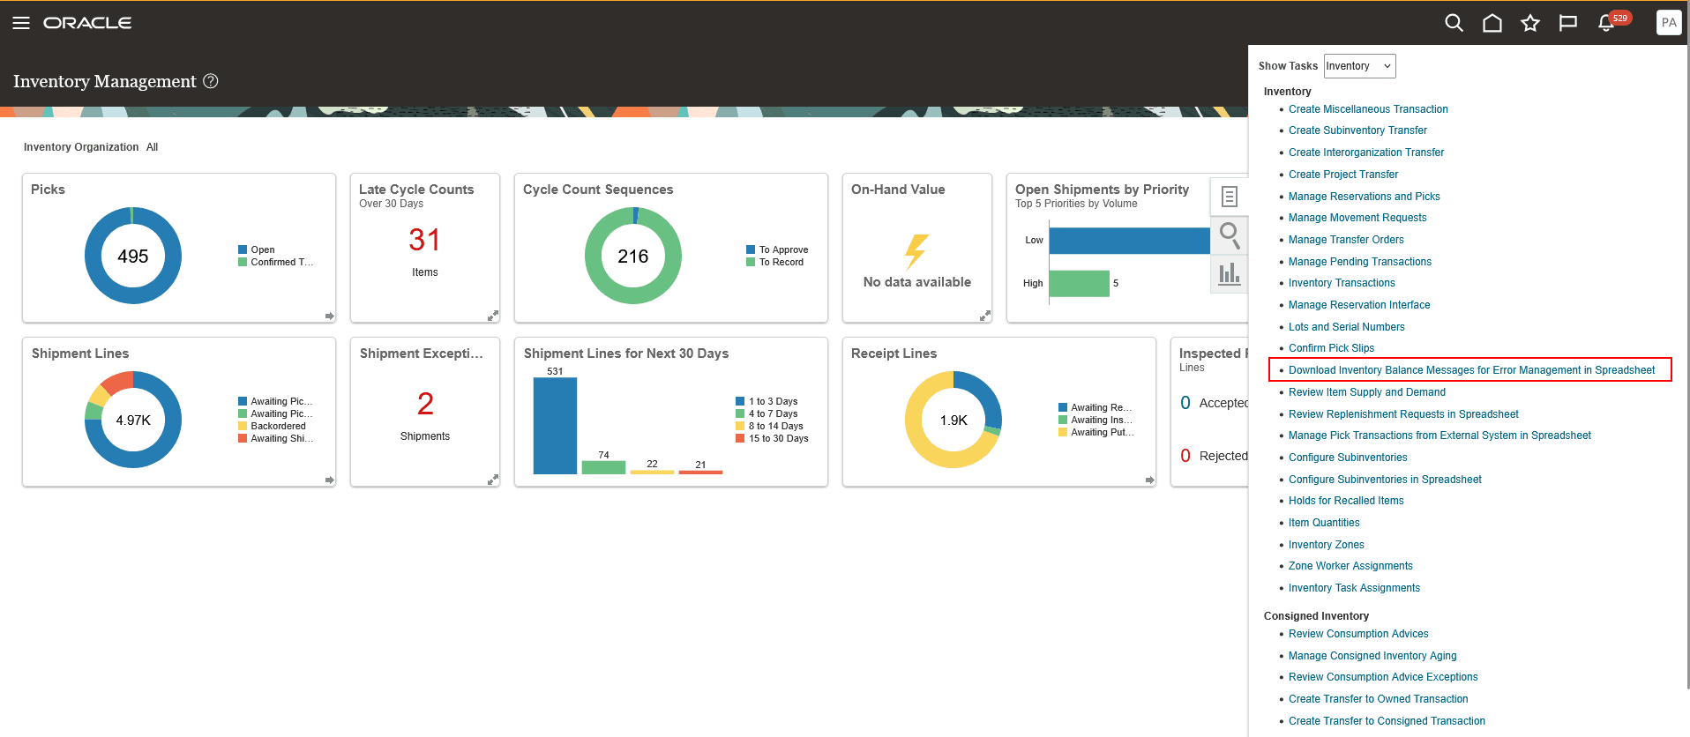Open Review Item Supply and Demand
Screen dimensions: 1690x737
tap(1367, 392)
